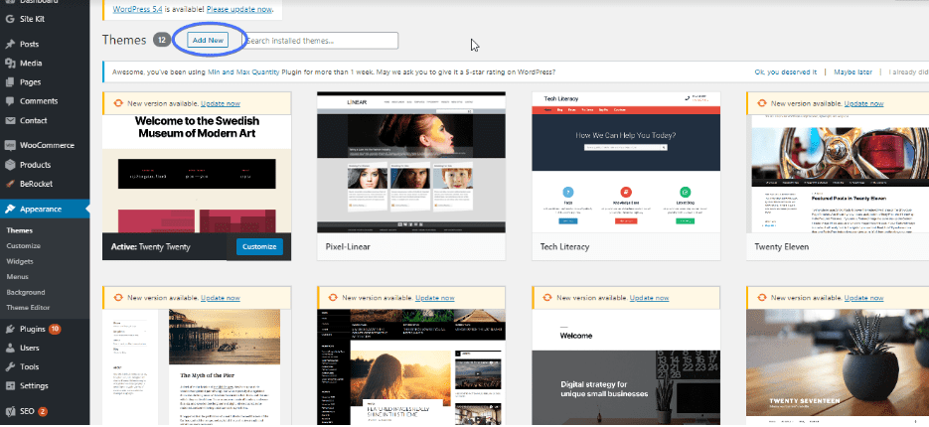Open the Widgets submenu item
The width and height of the screenshot is (929, 427).
tap(20, 261)
